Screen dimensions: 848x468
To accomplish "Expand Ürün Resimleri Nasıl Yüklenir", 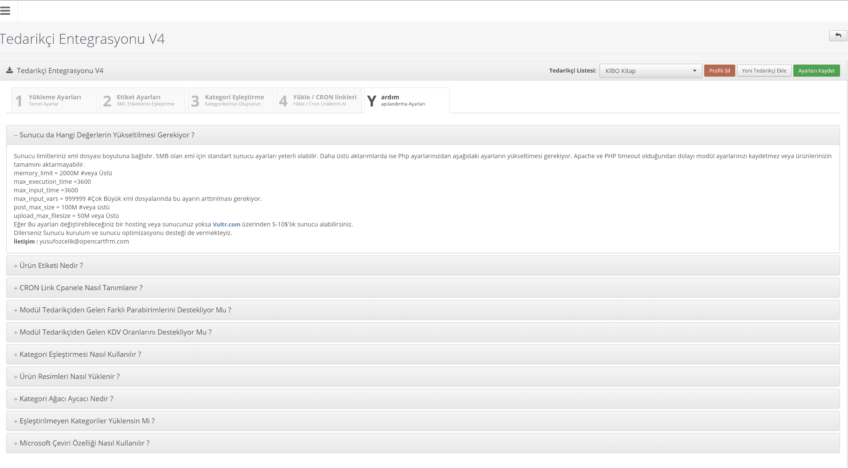I will click(423, 377).
